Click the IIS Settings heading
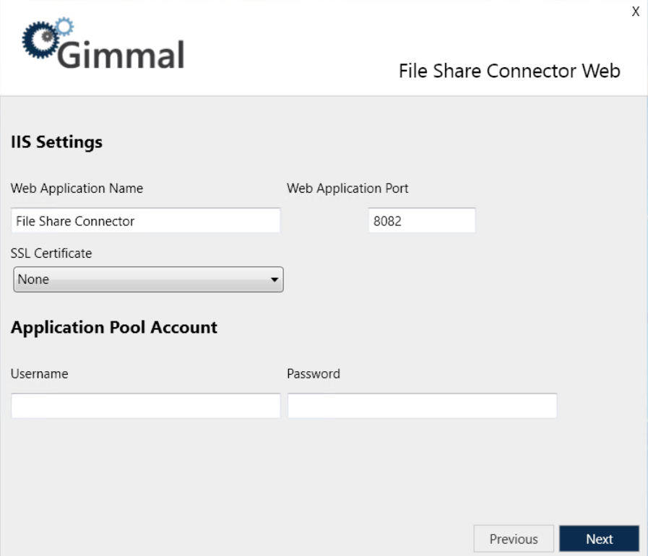 [x=56, y=142]
